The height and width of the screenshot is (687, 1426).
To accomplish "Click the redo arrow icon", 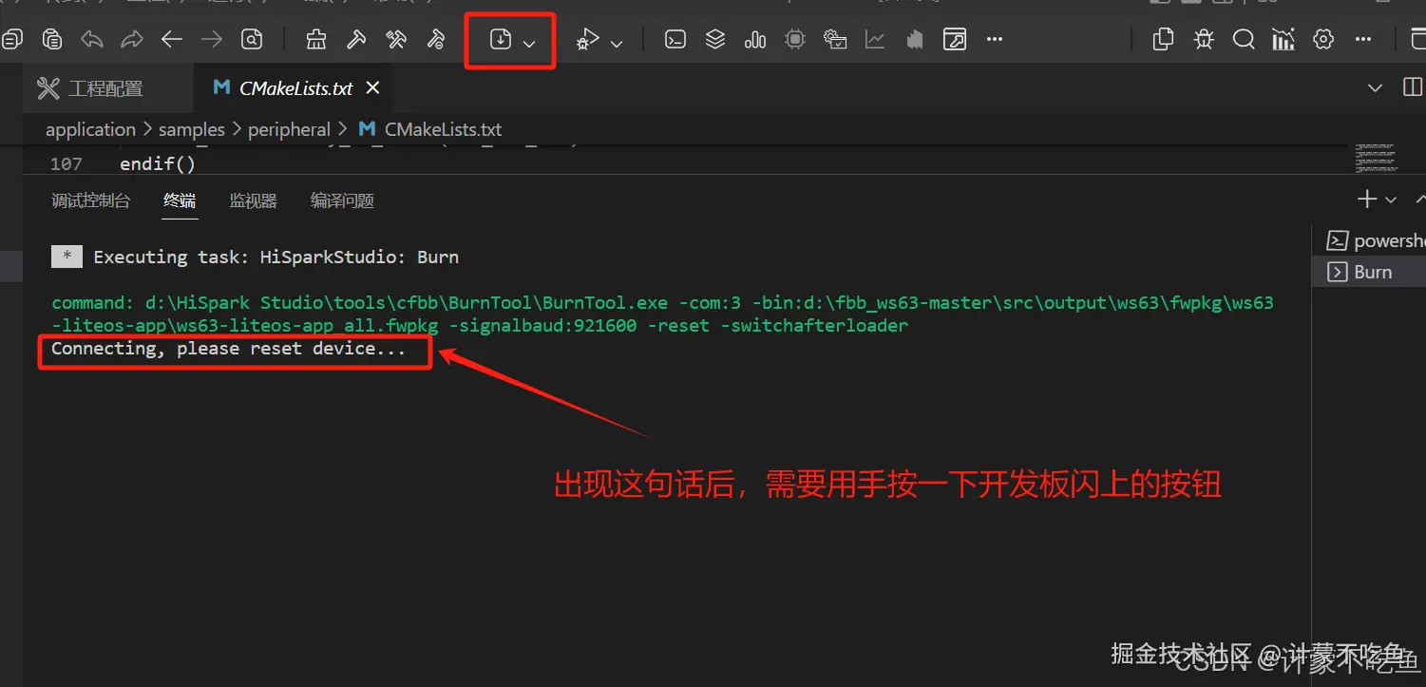I will coord(132,39).
